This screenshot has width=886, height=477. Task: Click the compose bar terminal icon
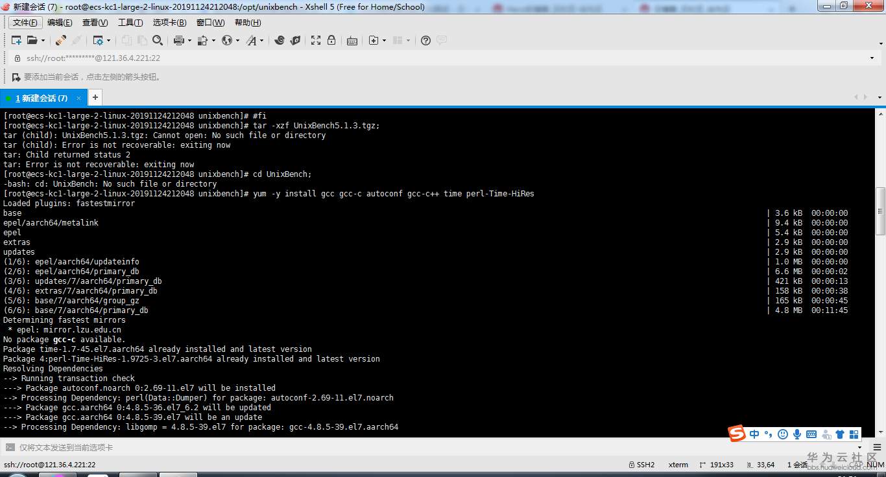point(10,447)
